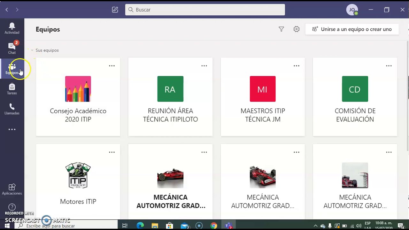Viewport: 409px width, 230px height.
Task: Show more apps ellipsis in sidebar
Action: 12,129
